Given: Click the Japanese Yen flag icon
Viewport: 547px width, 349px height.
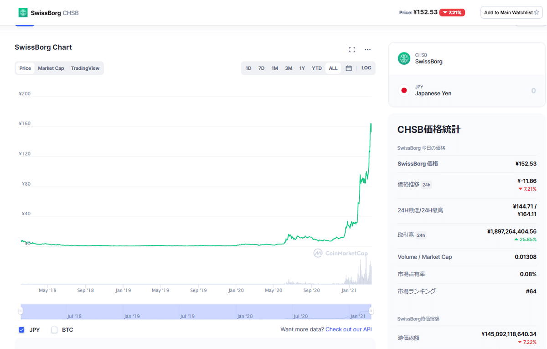Looking at the screenshot, I should click(x=404, y=90).
